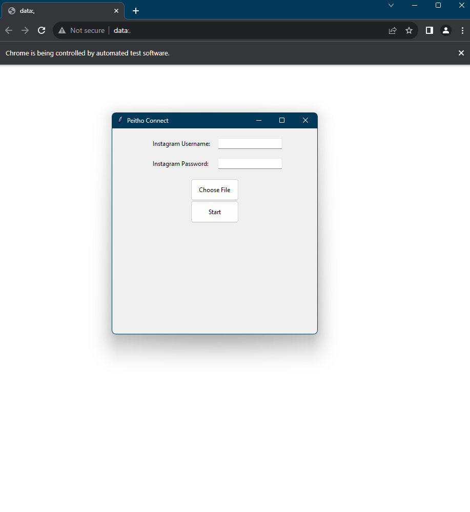Share this page icon in address bar
470x512 pixels.
point(393,30)
